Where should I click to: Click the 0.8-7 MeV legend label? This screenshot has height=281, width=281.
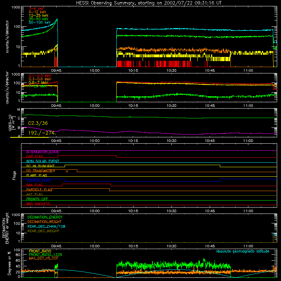(38, 83)
